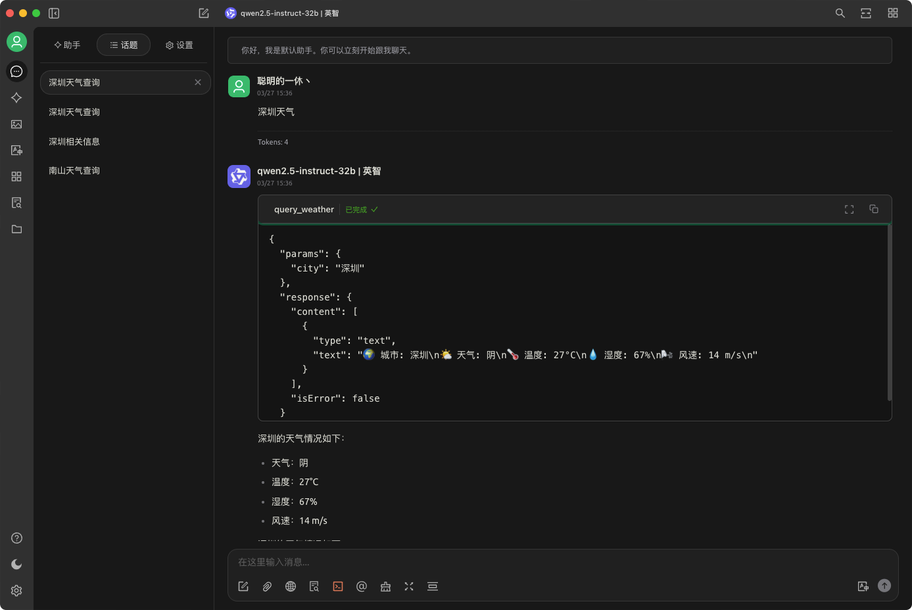The width and height of the screenshot is (912, 610).
Task: Open the translate page from the sidebar
Action: point(16,151)
